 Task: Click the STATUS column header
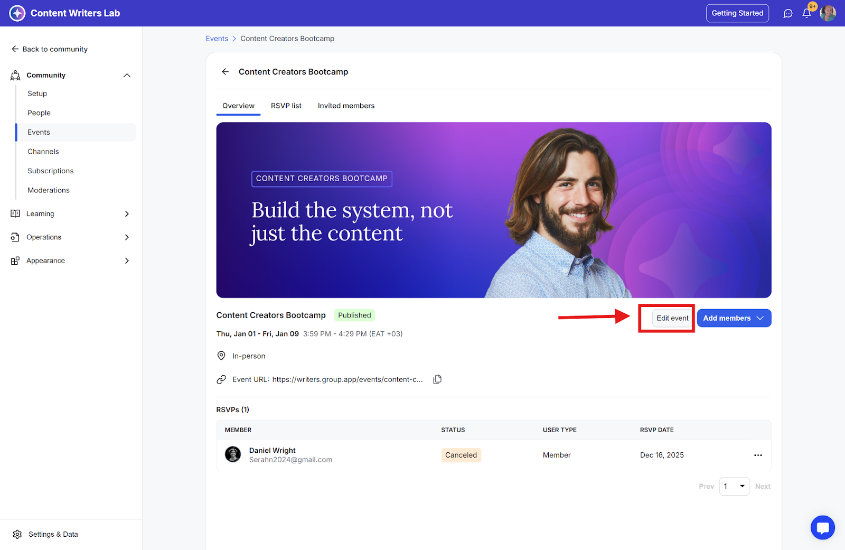tap(453, 430)
